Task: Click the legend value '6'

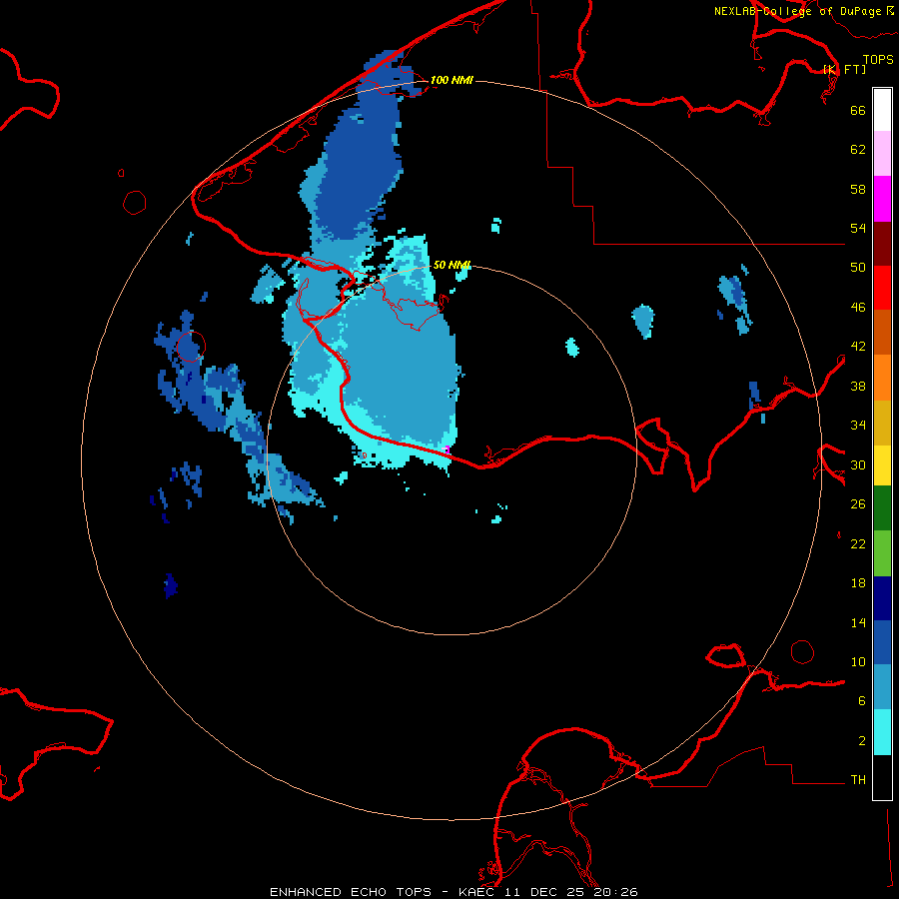Action: click(x=862, y=701)
